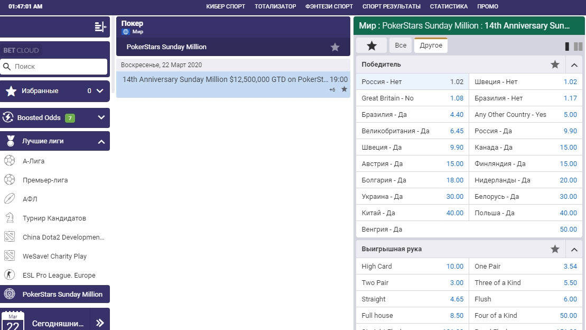586x330 pixels.
Task: Collapse the Выигрышная рука market
Action: (574, 249)
